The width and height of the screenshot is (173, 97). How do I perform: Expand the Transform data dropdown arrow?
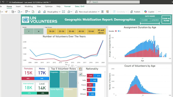click(29, 12)
